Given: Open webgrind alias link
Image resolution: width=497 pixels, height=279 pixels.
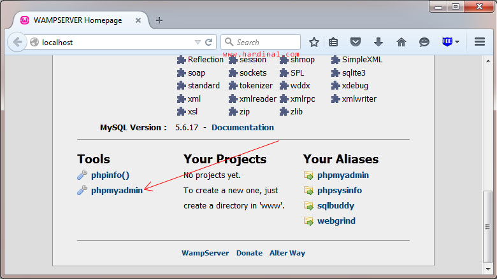Looking at the screenshot, I should (x=336, y=221).
